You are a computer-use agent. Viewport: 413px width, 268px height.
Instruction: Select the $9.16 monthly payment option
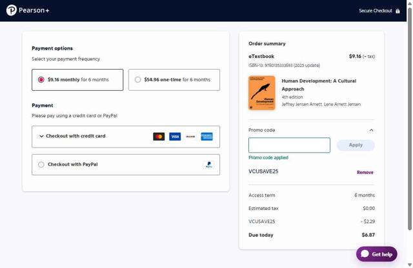[x=77, y=80]
